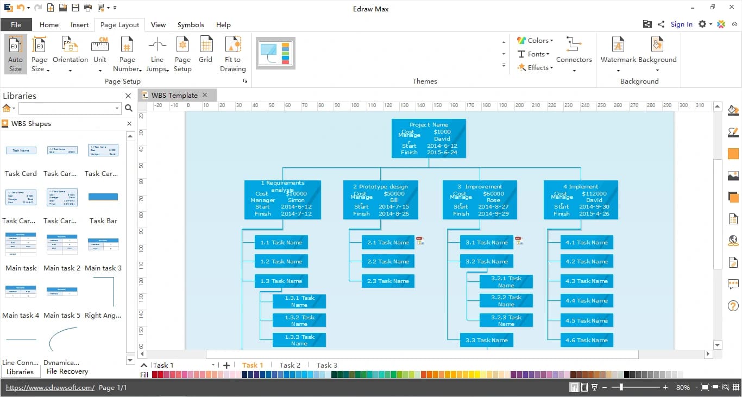742x397 pixels.
Task: Close the WBS Shapes library panel
Action: (x=129, y=124)
